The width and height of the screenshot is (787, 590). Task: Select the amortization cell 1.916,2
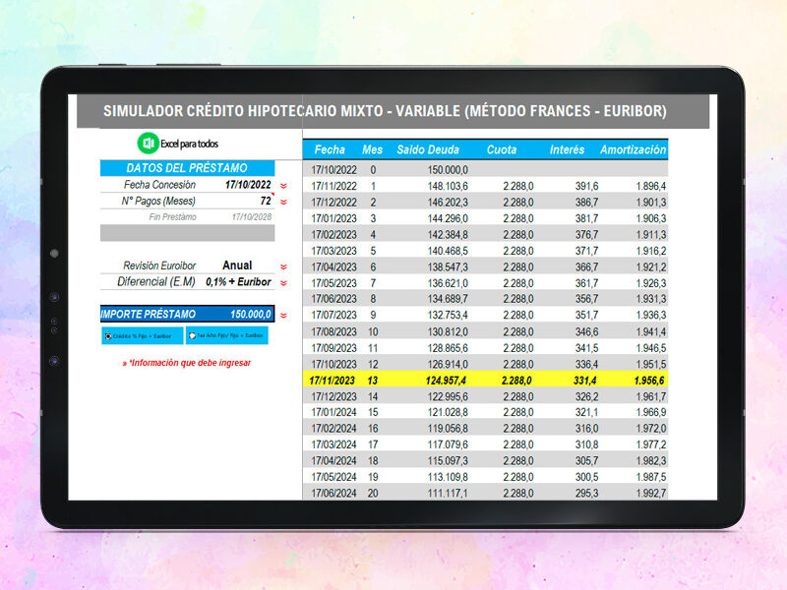pyautogui.click(x=651, y=251)
